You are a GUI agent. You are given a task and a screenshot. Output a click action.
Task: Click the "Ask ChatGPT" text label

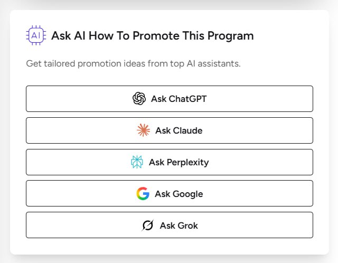[179, 99]
